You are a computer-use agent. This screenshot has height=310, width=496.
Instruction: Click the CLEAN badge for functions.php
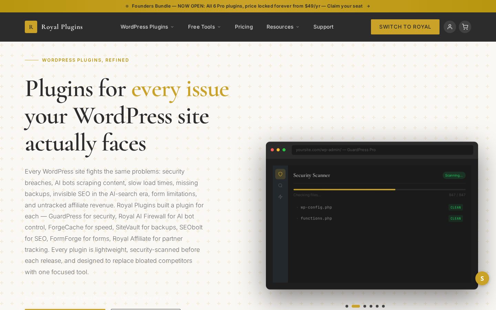[x=456, y=218]
